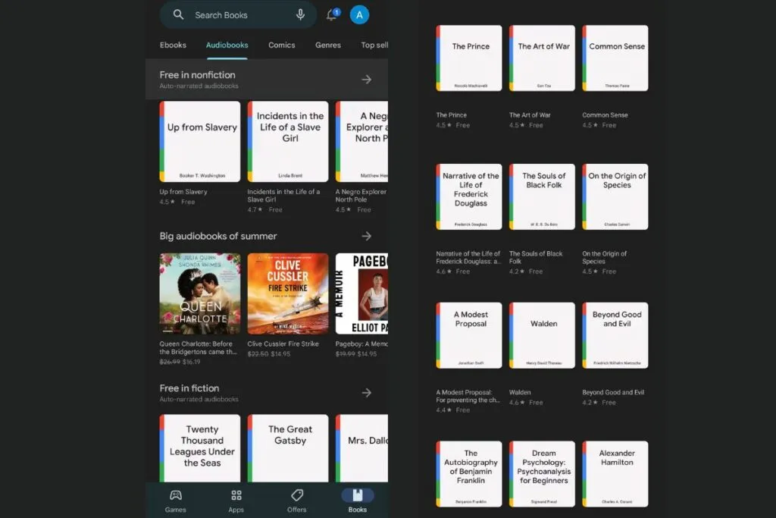Switch to Comics tab
The image size is (776, 518).
tap(282, 45)
